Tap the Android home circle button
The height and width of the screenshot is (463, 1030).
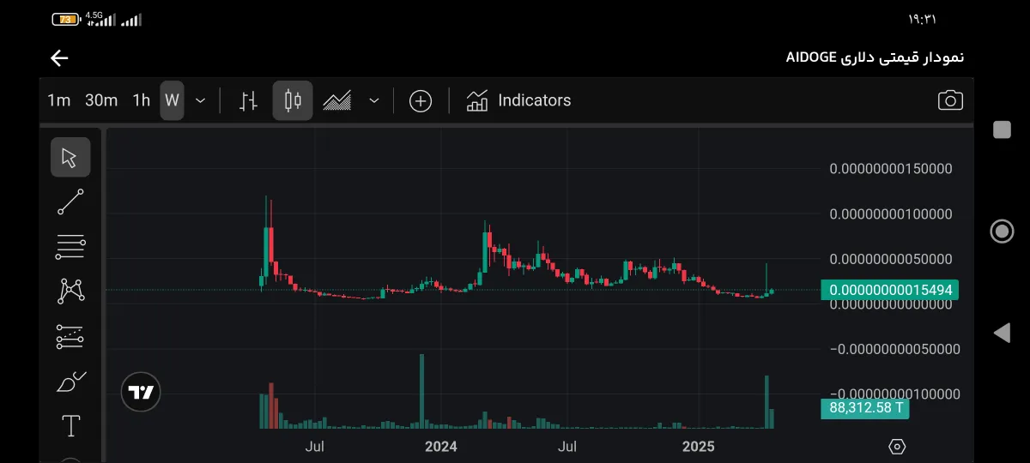pyautogui.click(x=1001, y=231)
